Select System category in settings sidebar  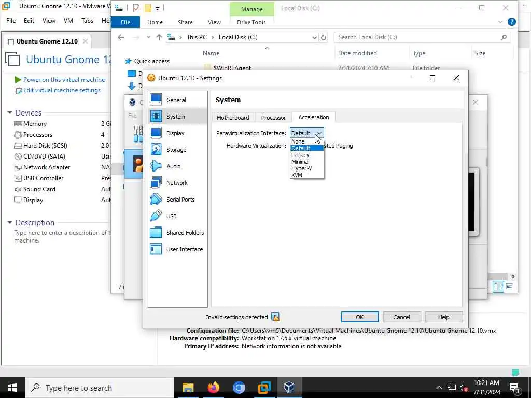177,117
